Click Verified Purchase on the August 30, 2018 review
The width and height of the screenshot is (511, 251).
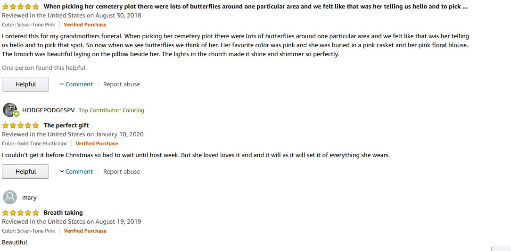pos(85,25)
